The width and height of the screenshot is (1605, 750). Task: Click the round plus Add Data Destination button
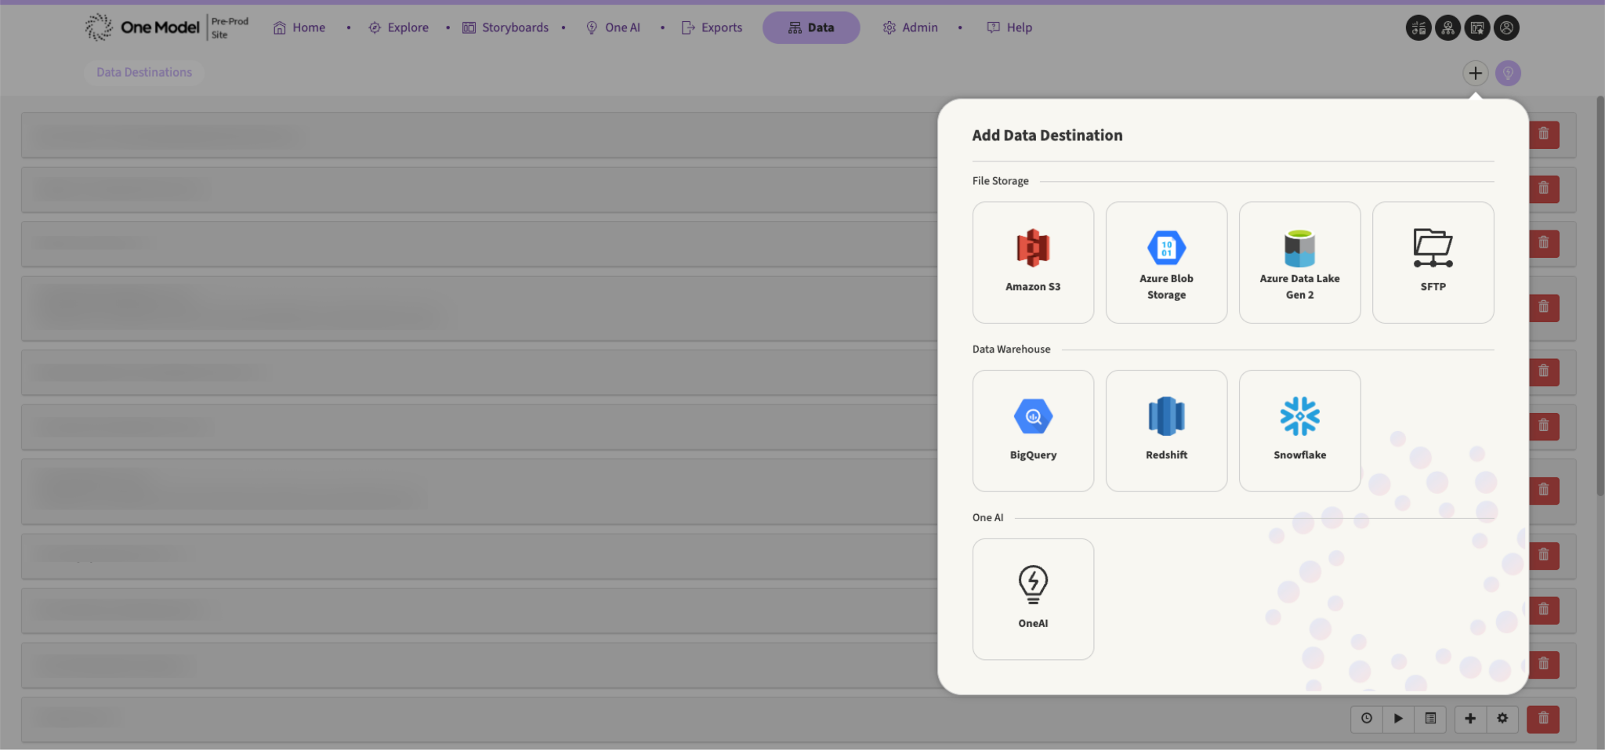(1475, 73)
